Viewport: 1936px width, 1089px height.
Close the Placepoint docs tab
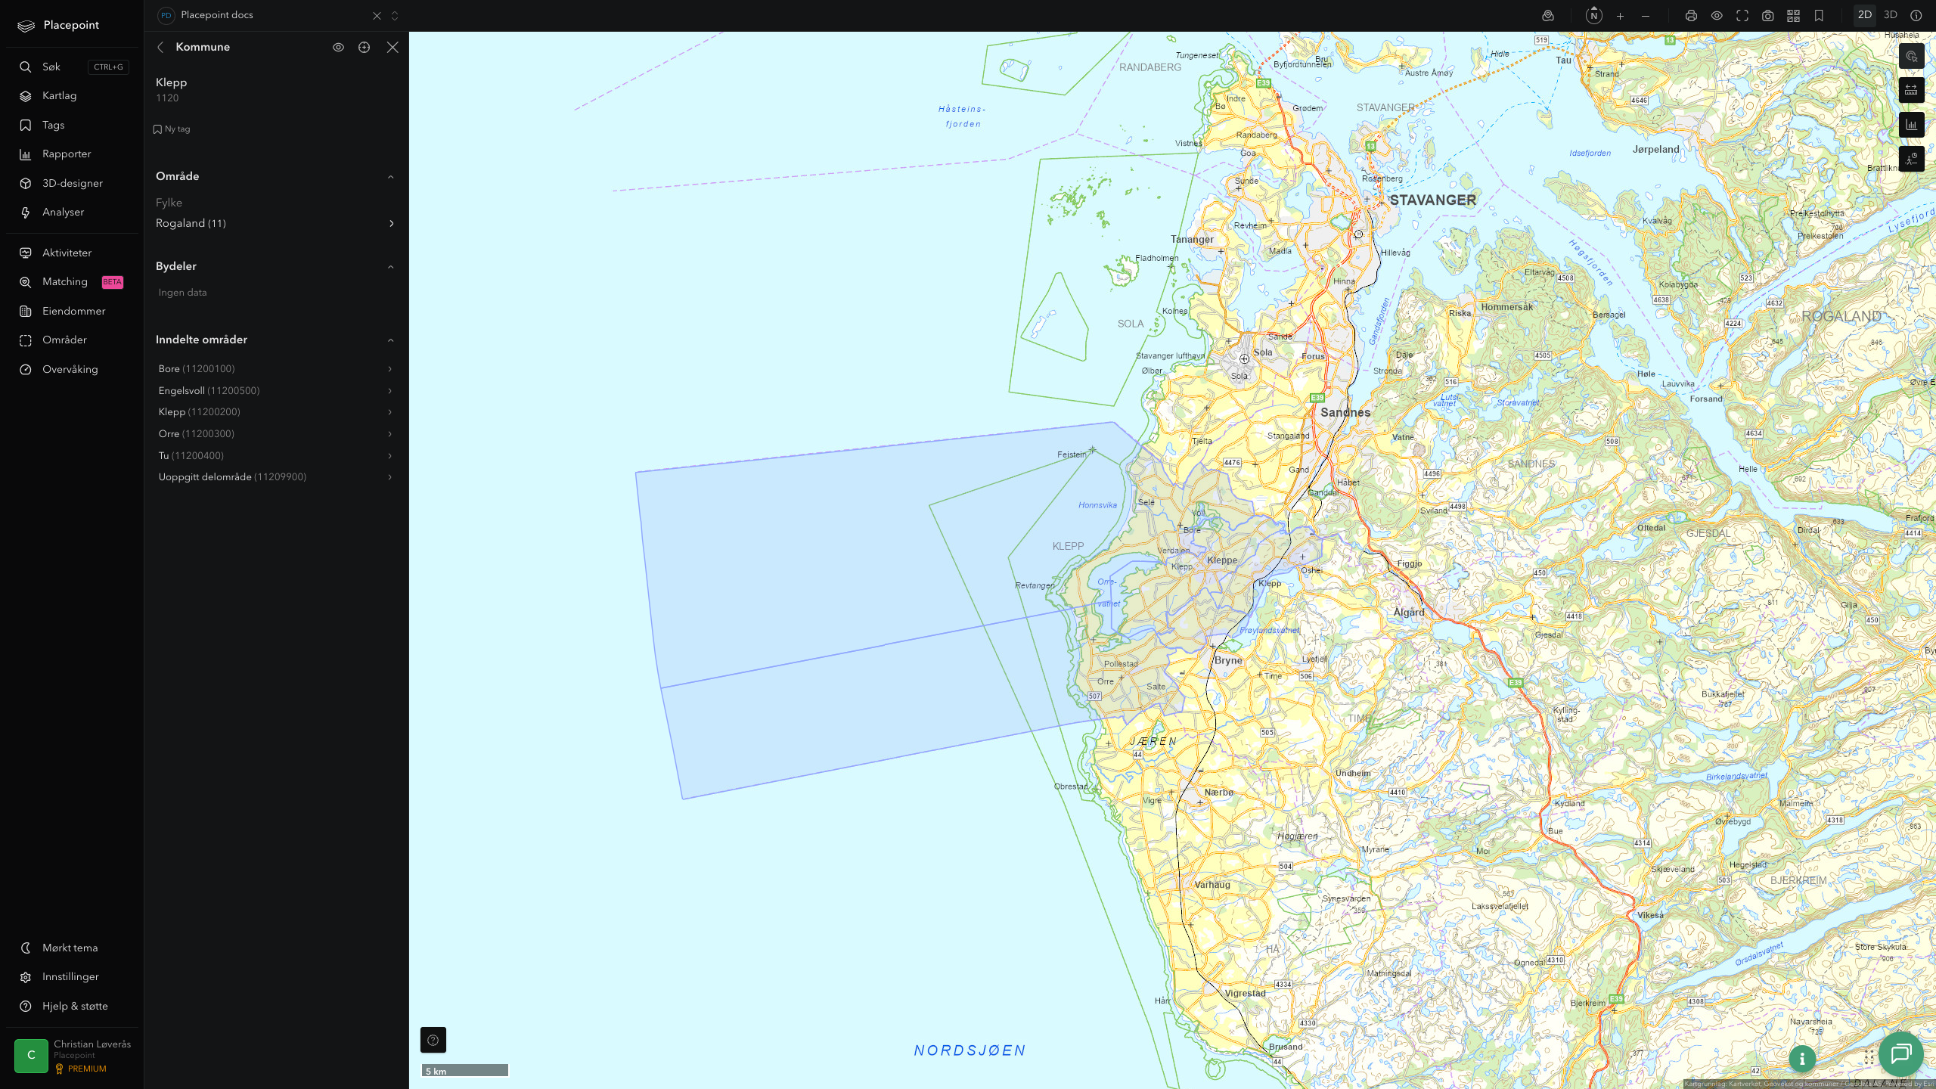377,16
